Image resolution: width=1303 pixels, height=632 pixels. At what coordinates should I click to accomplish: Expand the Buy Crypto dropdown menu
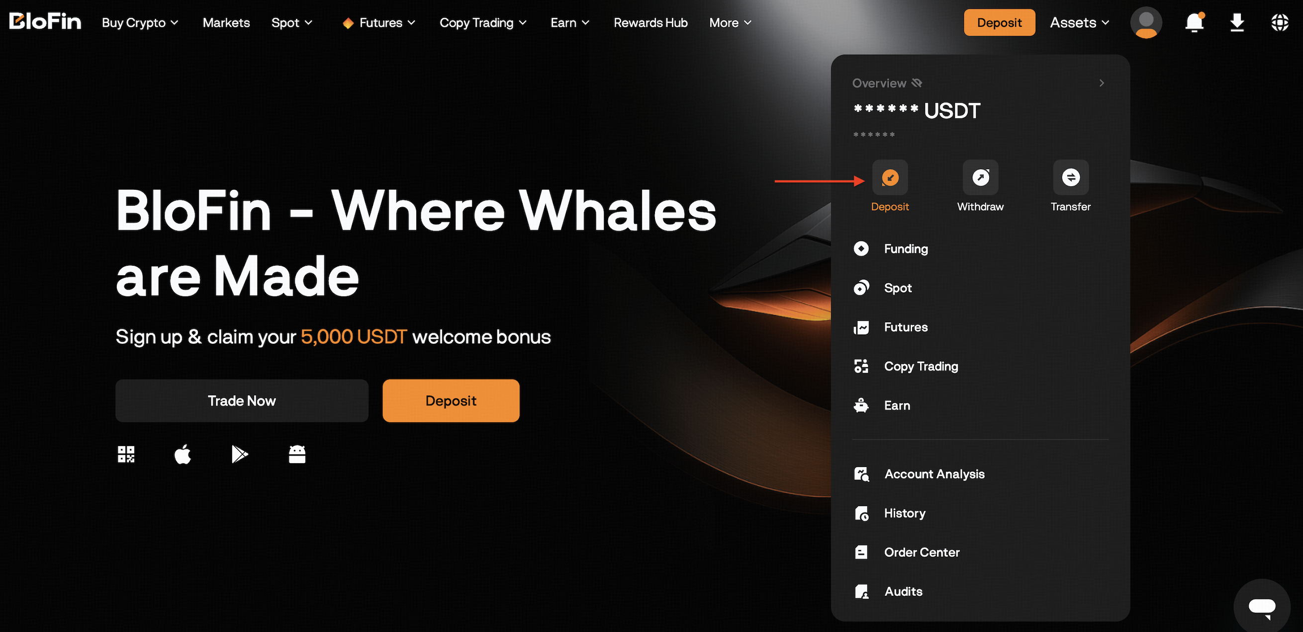(140, 23)
